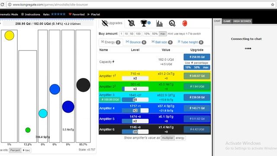Open the GAME tab
Image resolution: width=277 pixels, height=156 pixels.
click(227, 21)
